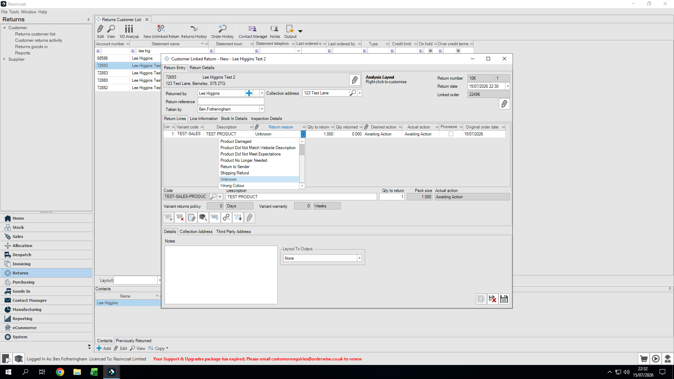Delete return line with red X icon

180,218
